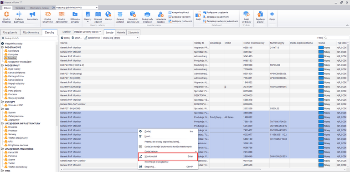Screen dimensions: 350x172
Task: Open Audyt in DataGuard group
Action: click(x=198, y=16)
